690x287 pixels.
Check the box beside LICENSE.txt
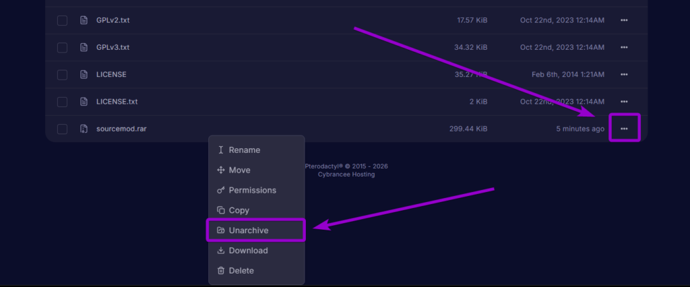62,102
